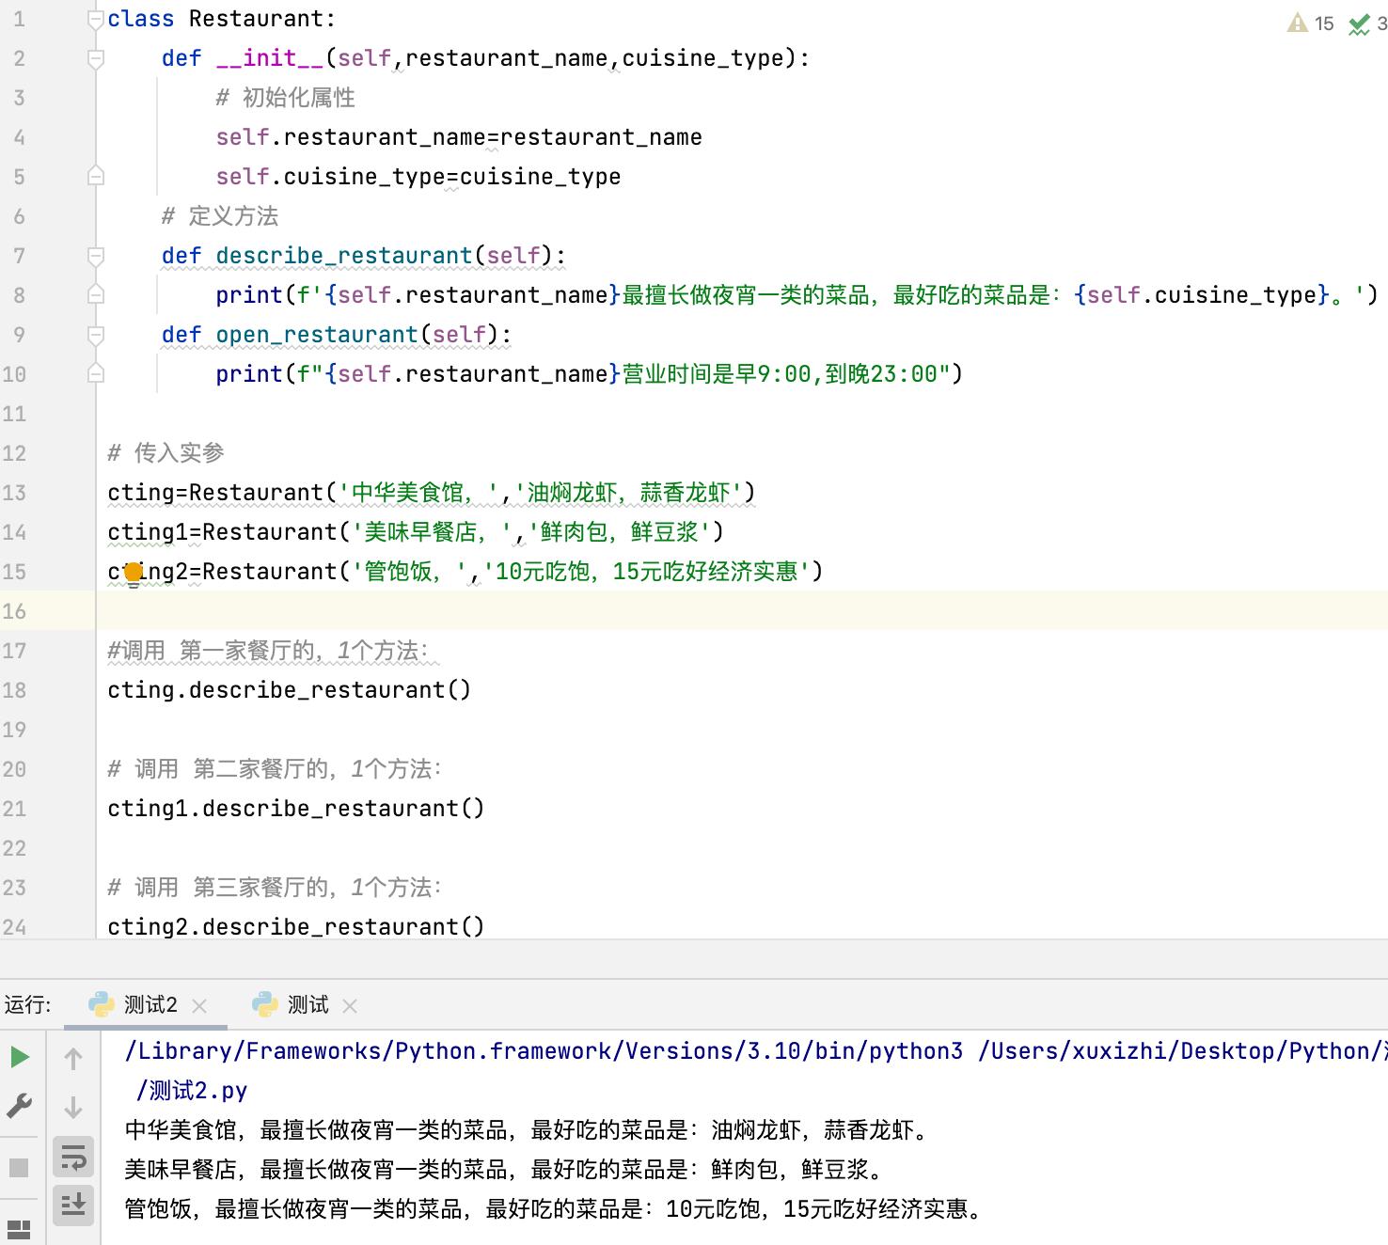1388x1245 pixels.
Task: Rerun the 测试2 script with green run arrow
Action: click(x=18, y=1055)
